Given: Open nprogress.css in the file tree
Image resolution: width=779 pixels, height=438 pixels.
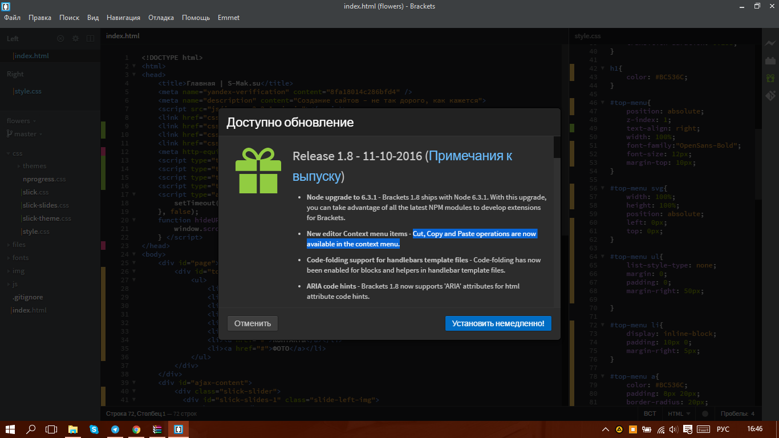Looking at the screenshot, I should click(x=44, y=179).
